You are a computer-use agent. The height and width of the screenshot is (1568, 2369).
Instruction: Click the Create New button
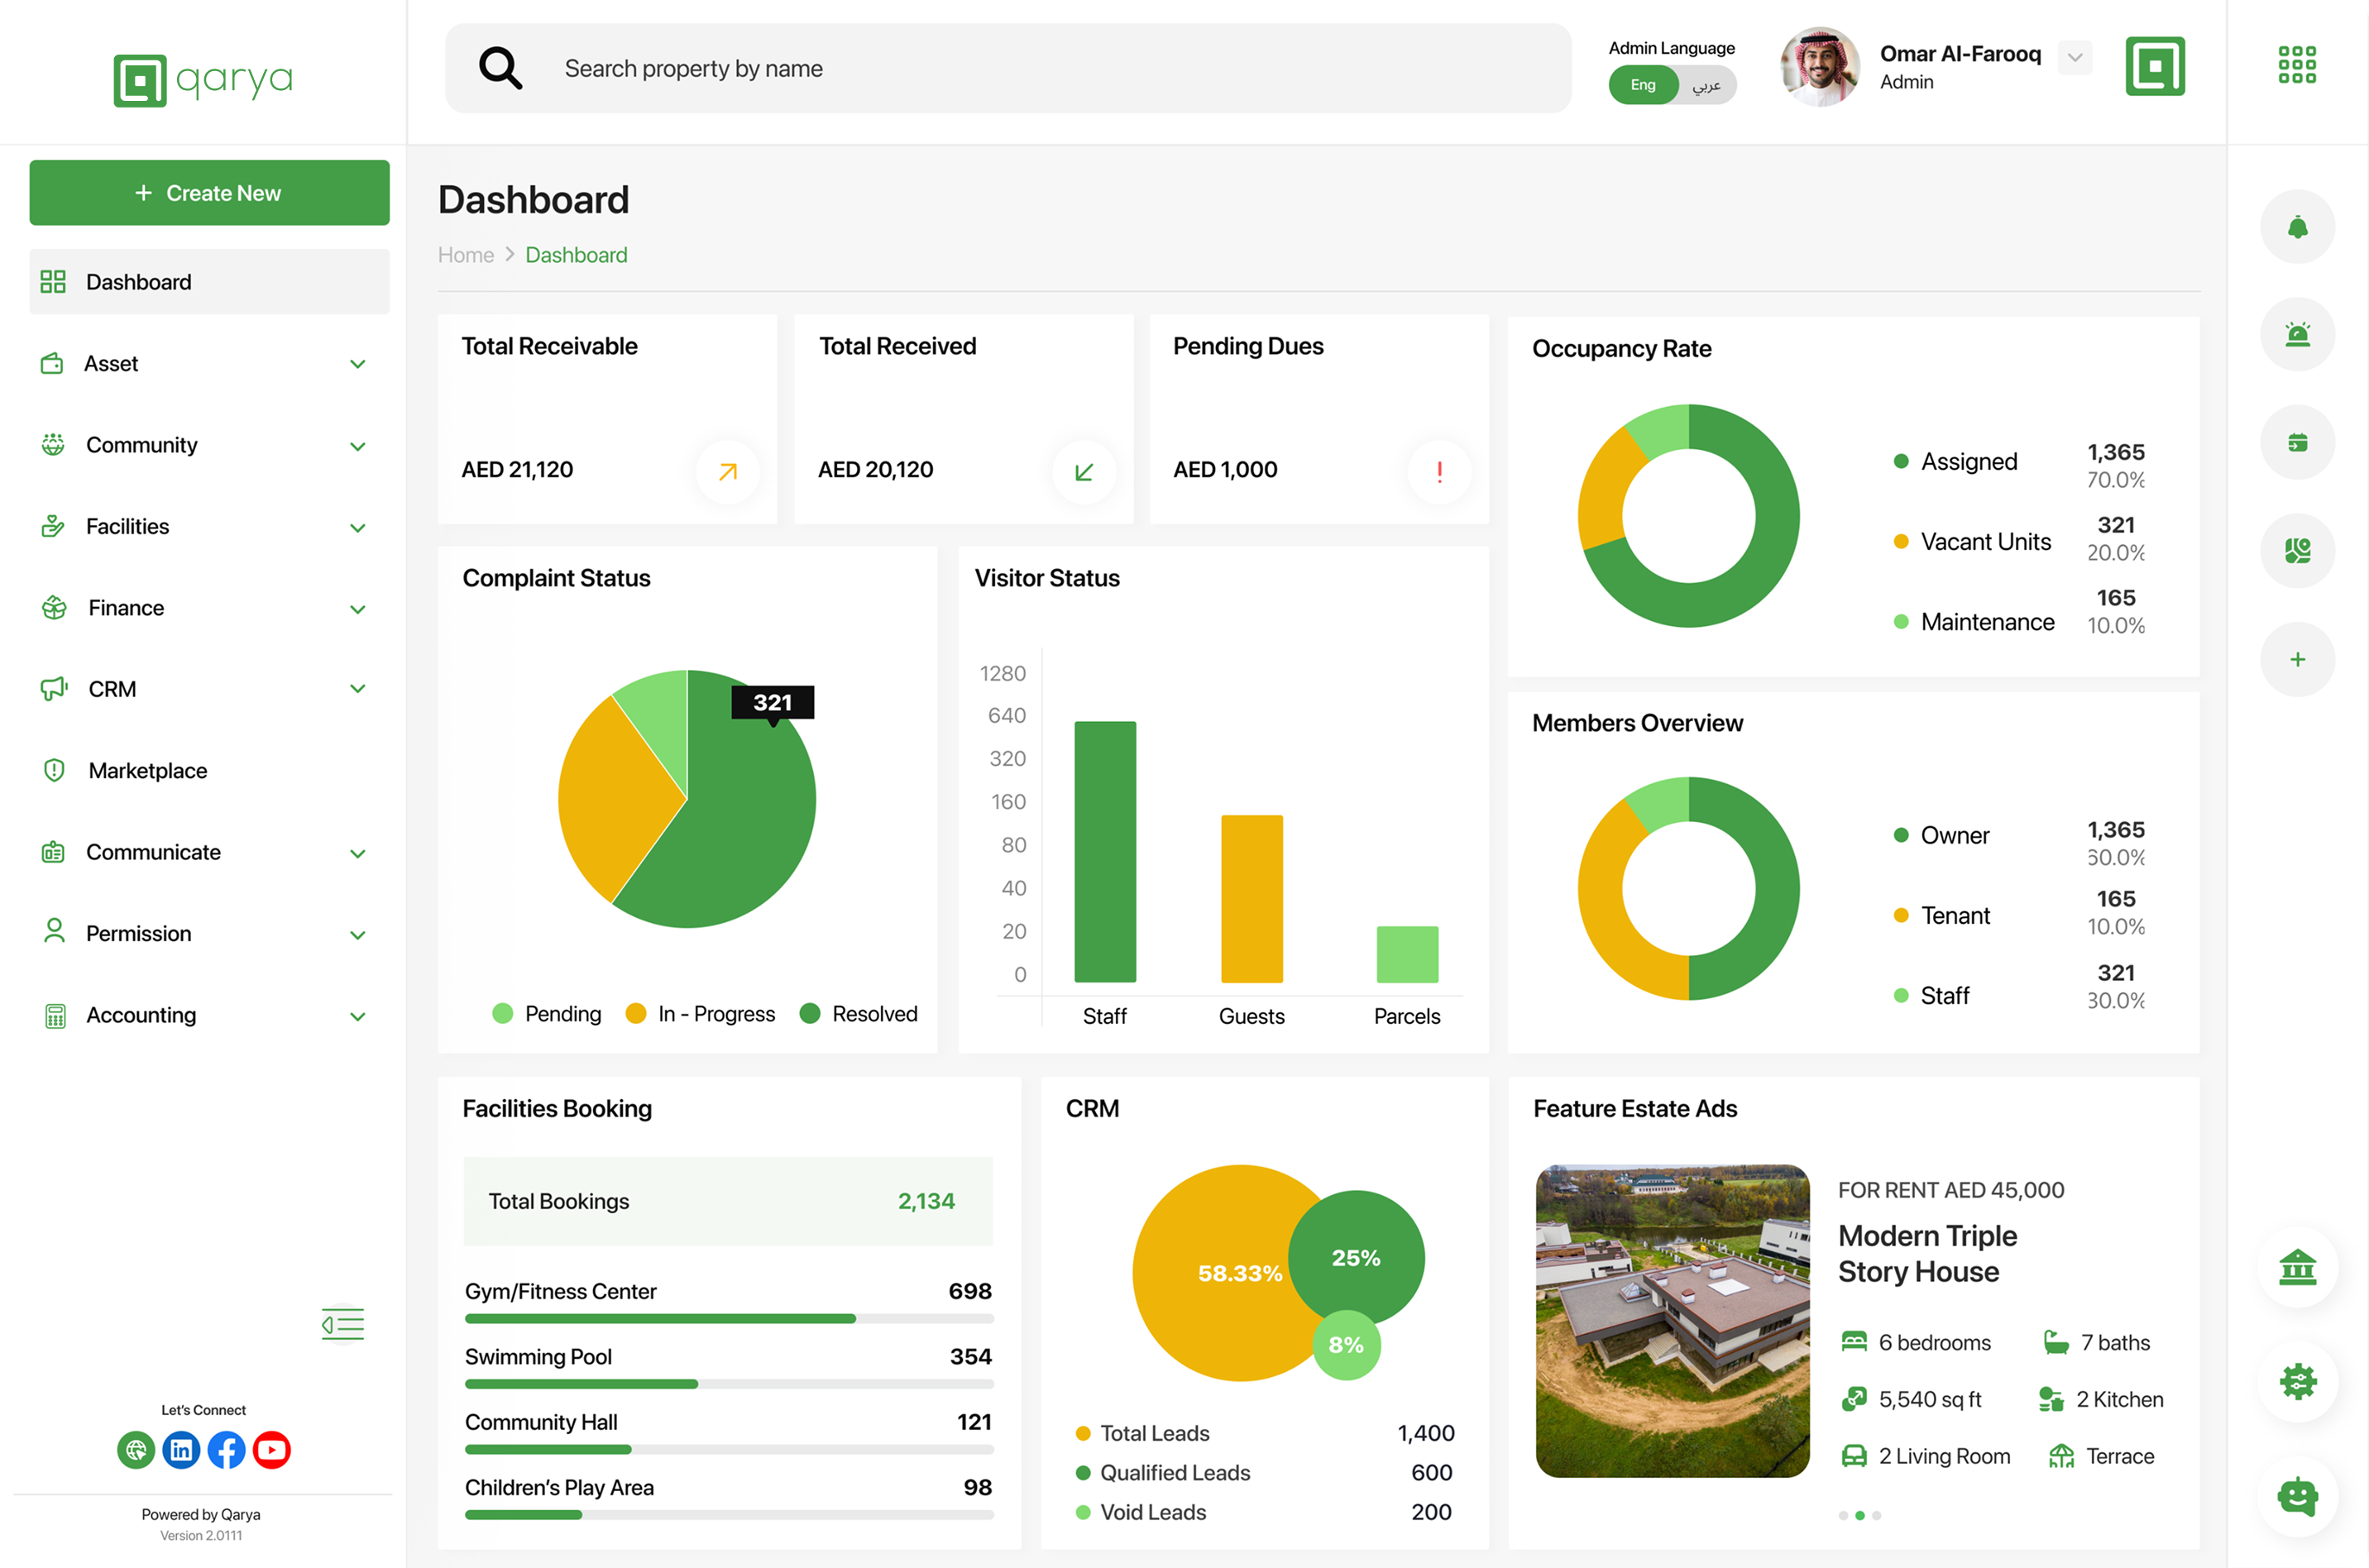(208, 193)
